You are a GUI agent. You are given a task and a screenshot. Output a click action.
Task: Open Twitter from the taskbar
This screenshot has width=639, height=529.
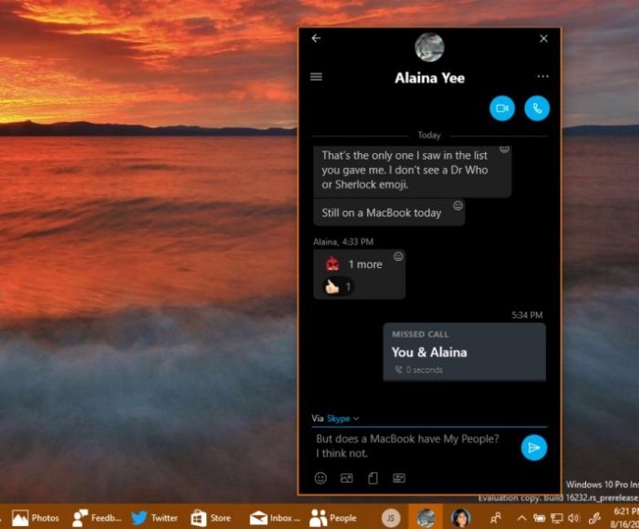154,518
